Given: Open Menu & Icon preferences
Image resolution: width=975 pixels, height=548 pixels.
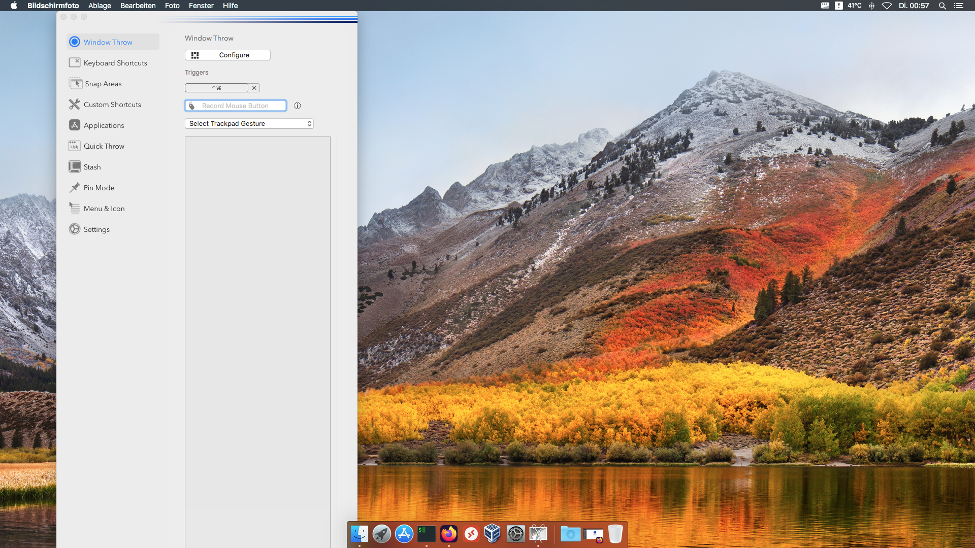Looking at the screenshot, I should (x=104, y=209).
